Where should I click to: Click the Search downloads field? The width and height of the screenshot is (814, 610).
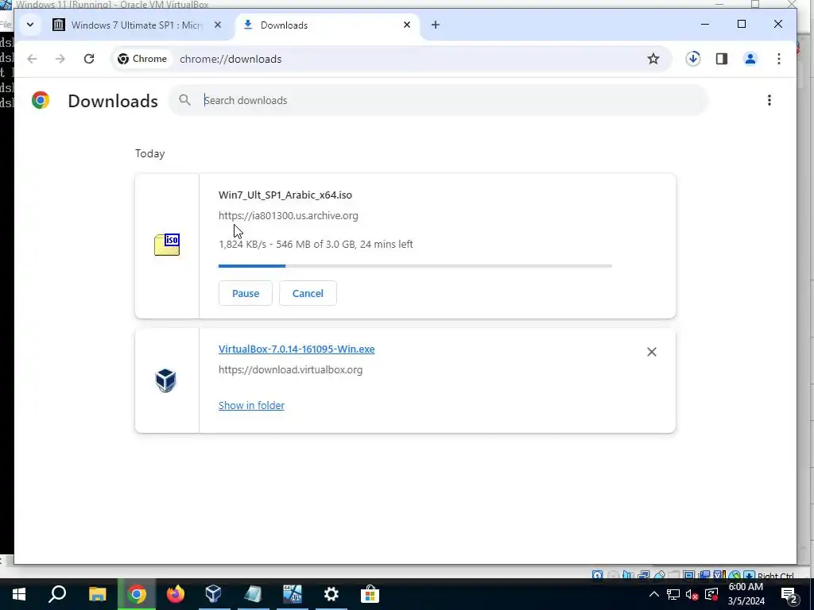439,100
